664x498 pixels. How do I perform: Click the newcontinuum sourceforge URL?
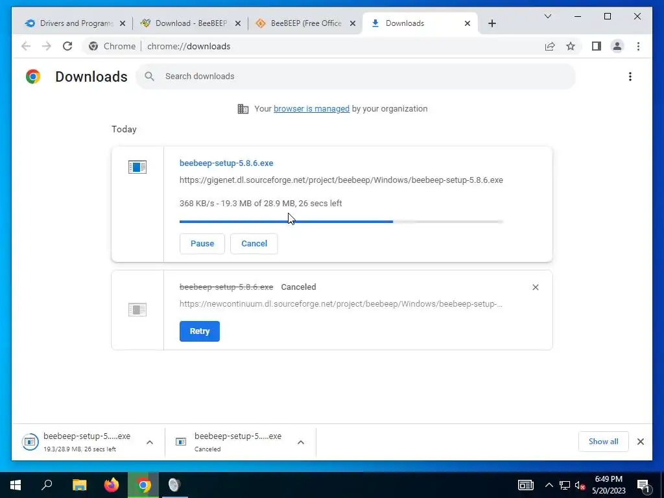point(341,304)
